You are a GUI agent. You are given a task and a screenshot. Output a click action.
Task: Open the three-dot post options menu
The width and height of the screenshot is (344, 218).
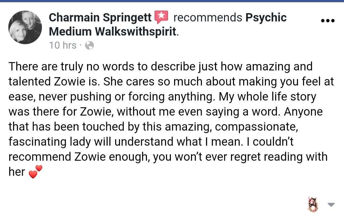[x=327, y=21]
